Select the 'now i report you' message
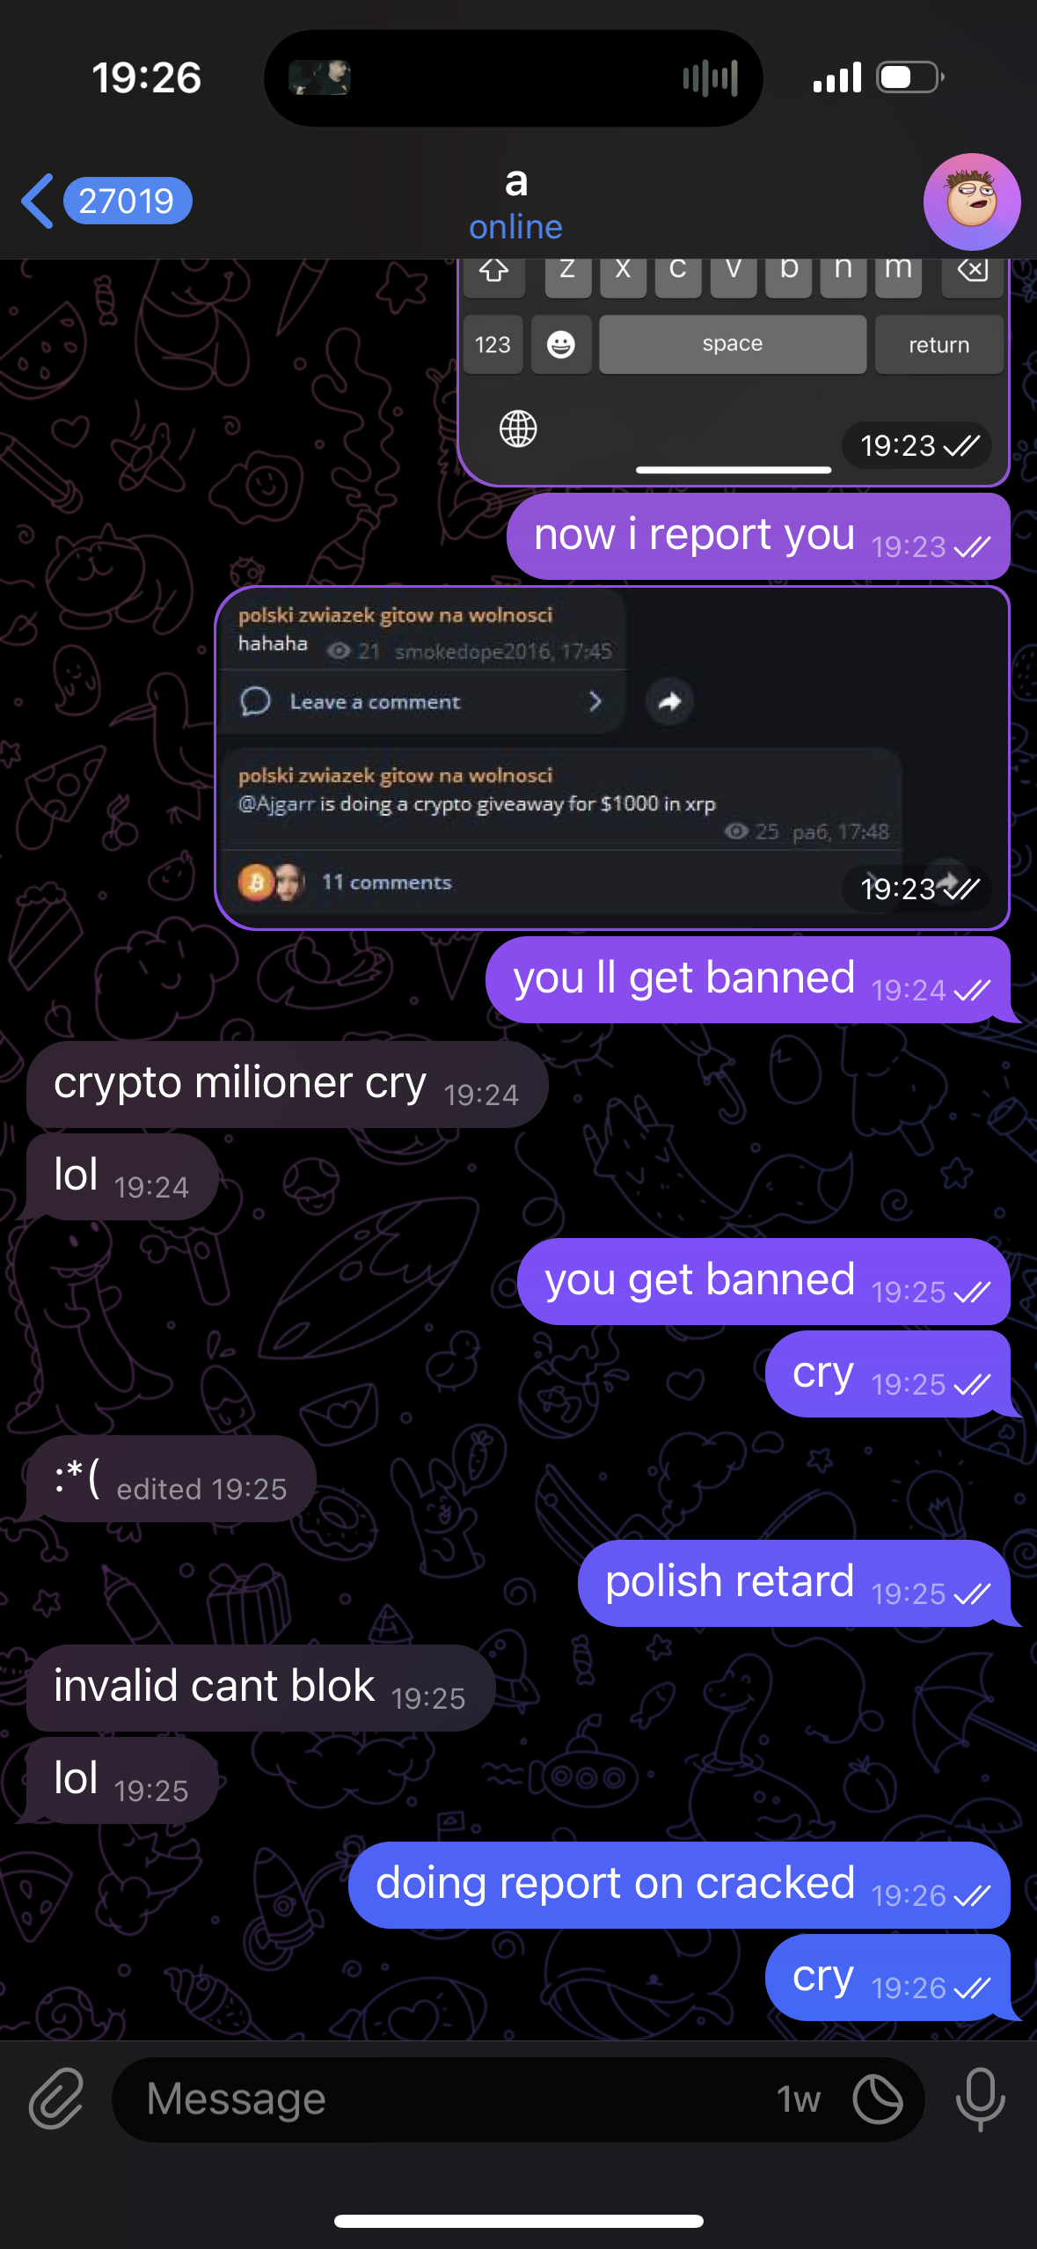Image resolution: width=1037 pixels, height=2249 pixels. coord(758,536)
